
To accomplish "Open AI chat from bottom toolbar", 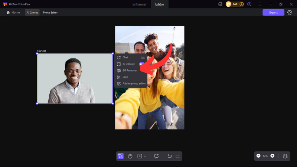I will tap(156, 156).
